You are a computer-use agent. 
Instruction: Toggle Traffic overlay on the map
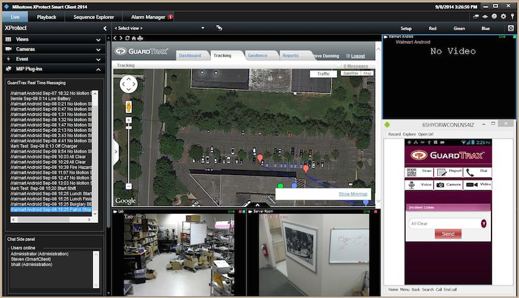click(324, 74)
